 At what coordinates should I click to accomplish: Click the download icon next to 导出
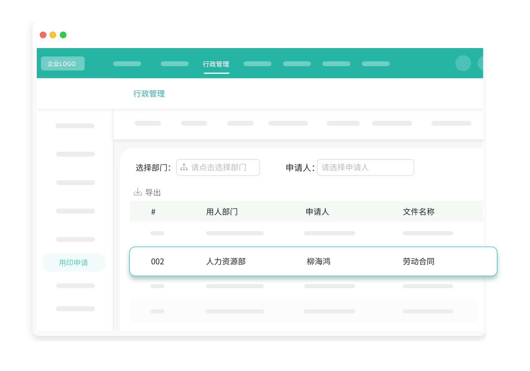[x=137, y=192]
